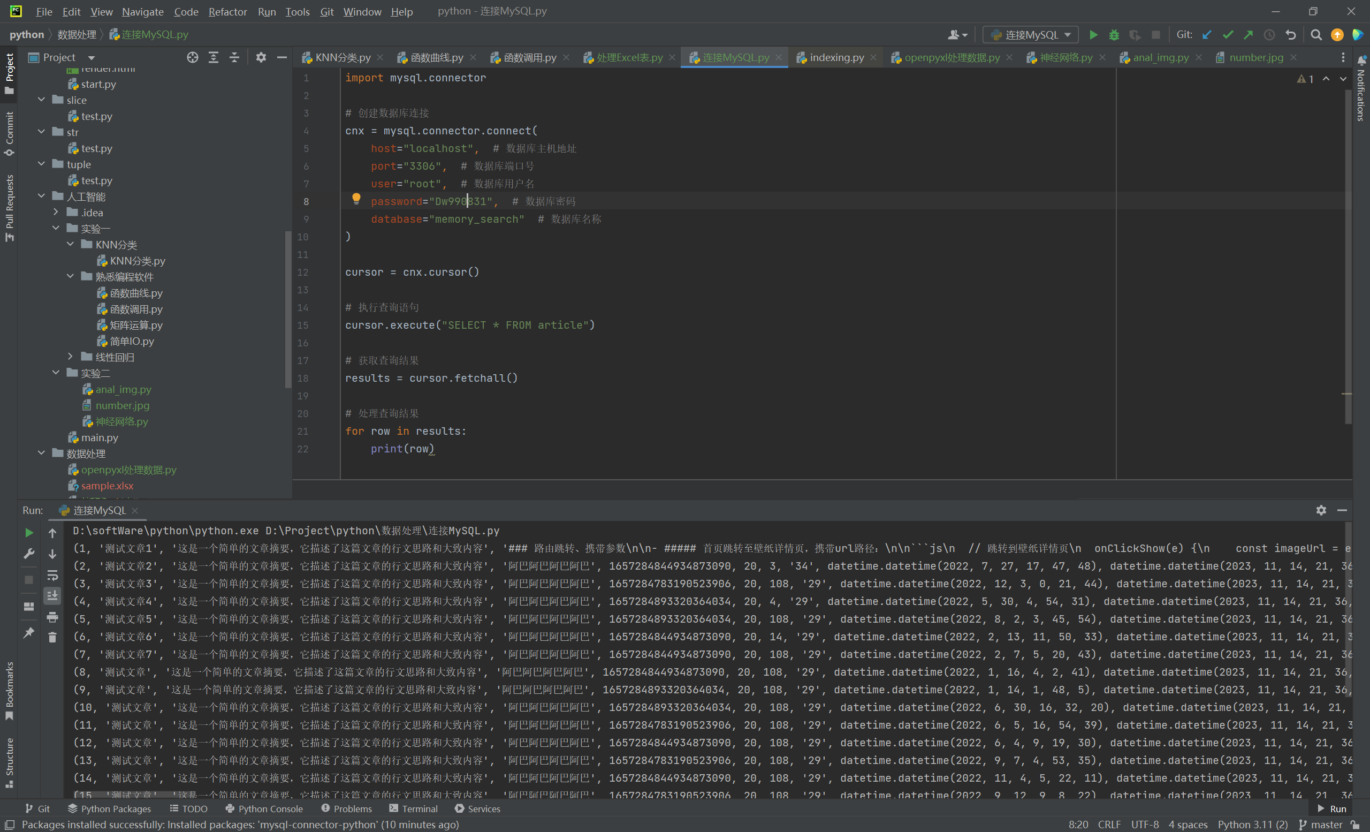The width and height of the screenshot is (1370, 832).
Task: Toggle the Pull Requests tool window
Action: (9, 208)
